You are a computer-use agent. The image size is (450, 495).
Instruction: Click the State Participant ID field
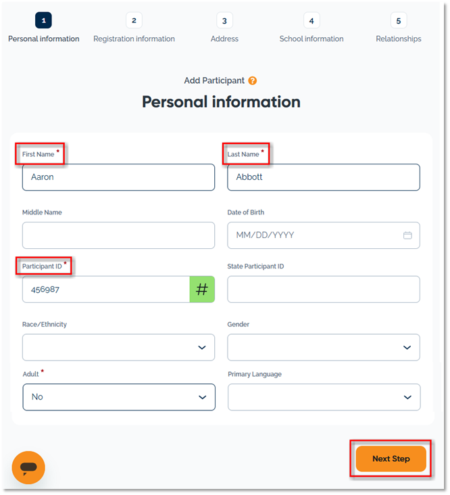(324, 289)
